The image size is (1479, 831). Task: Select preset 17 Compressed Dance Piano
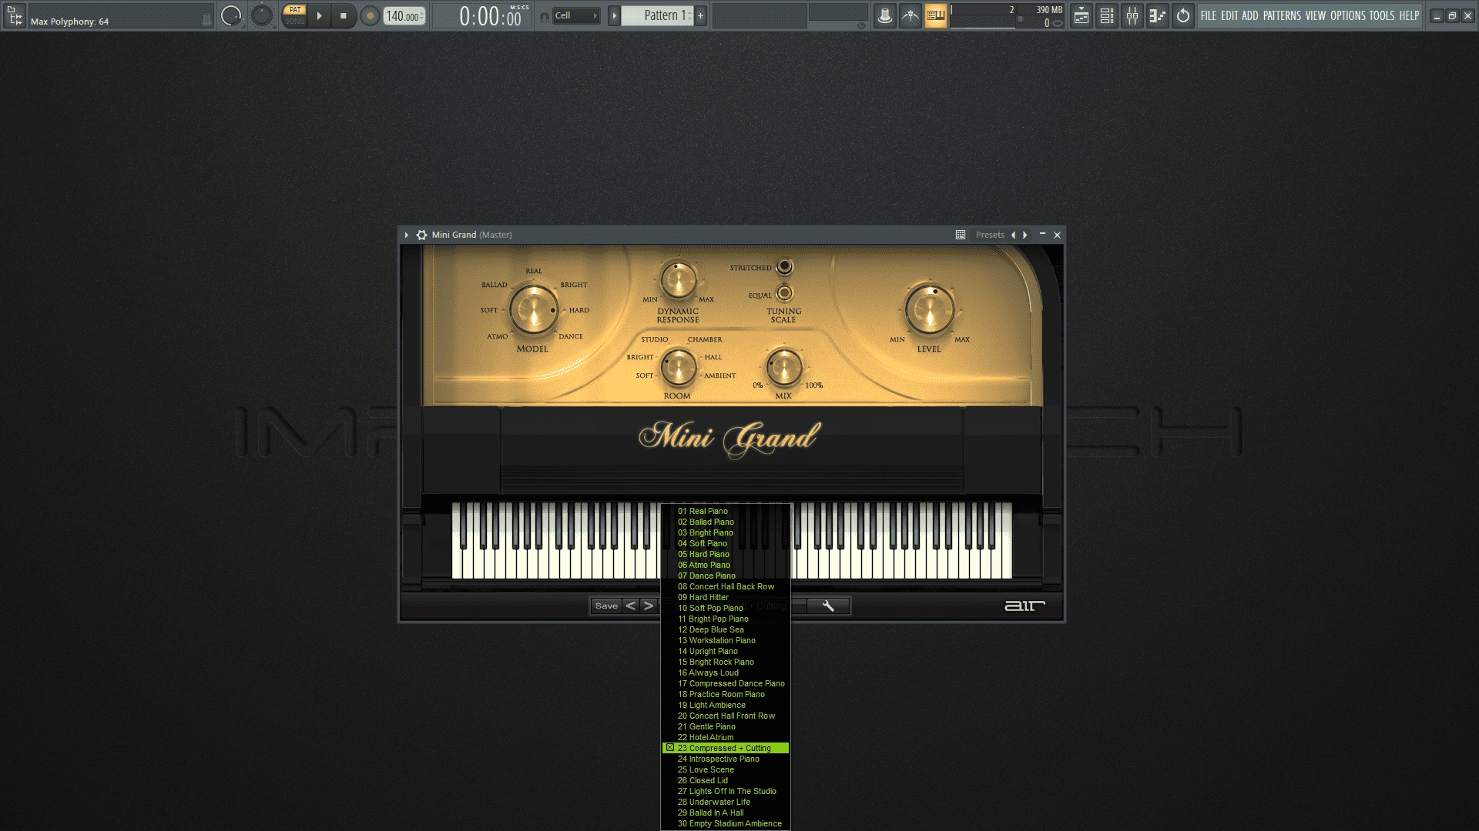[726, 683]
